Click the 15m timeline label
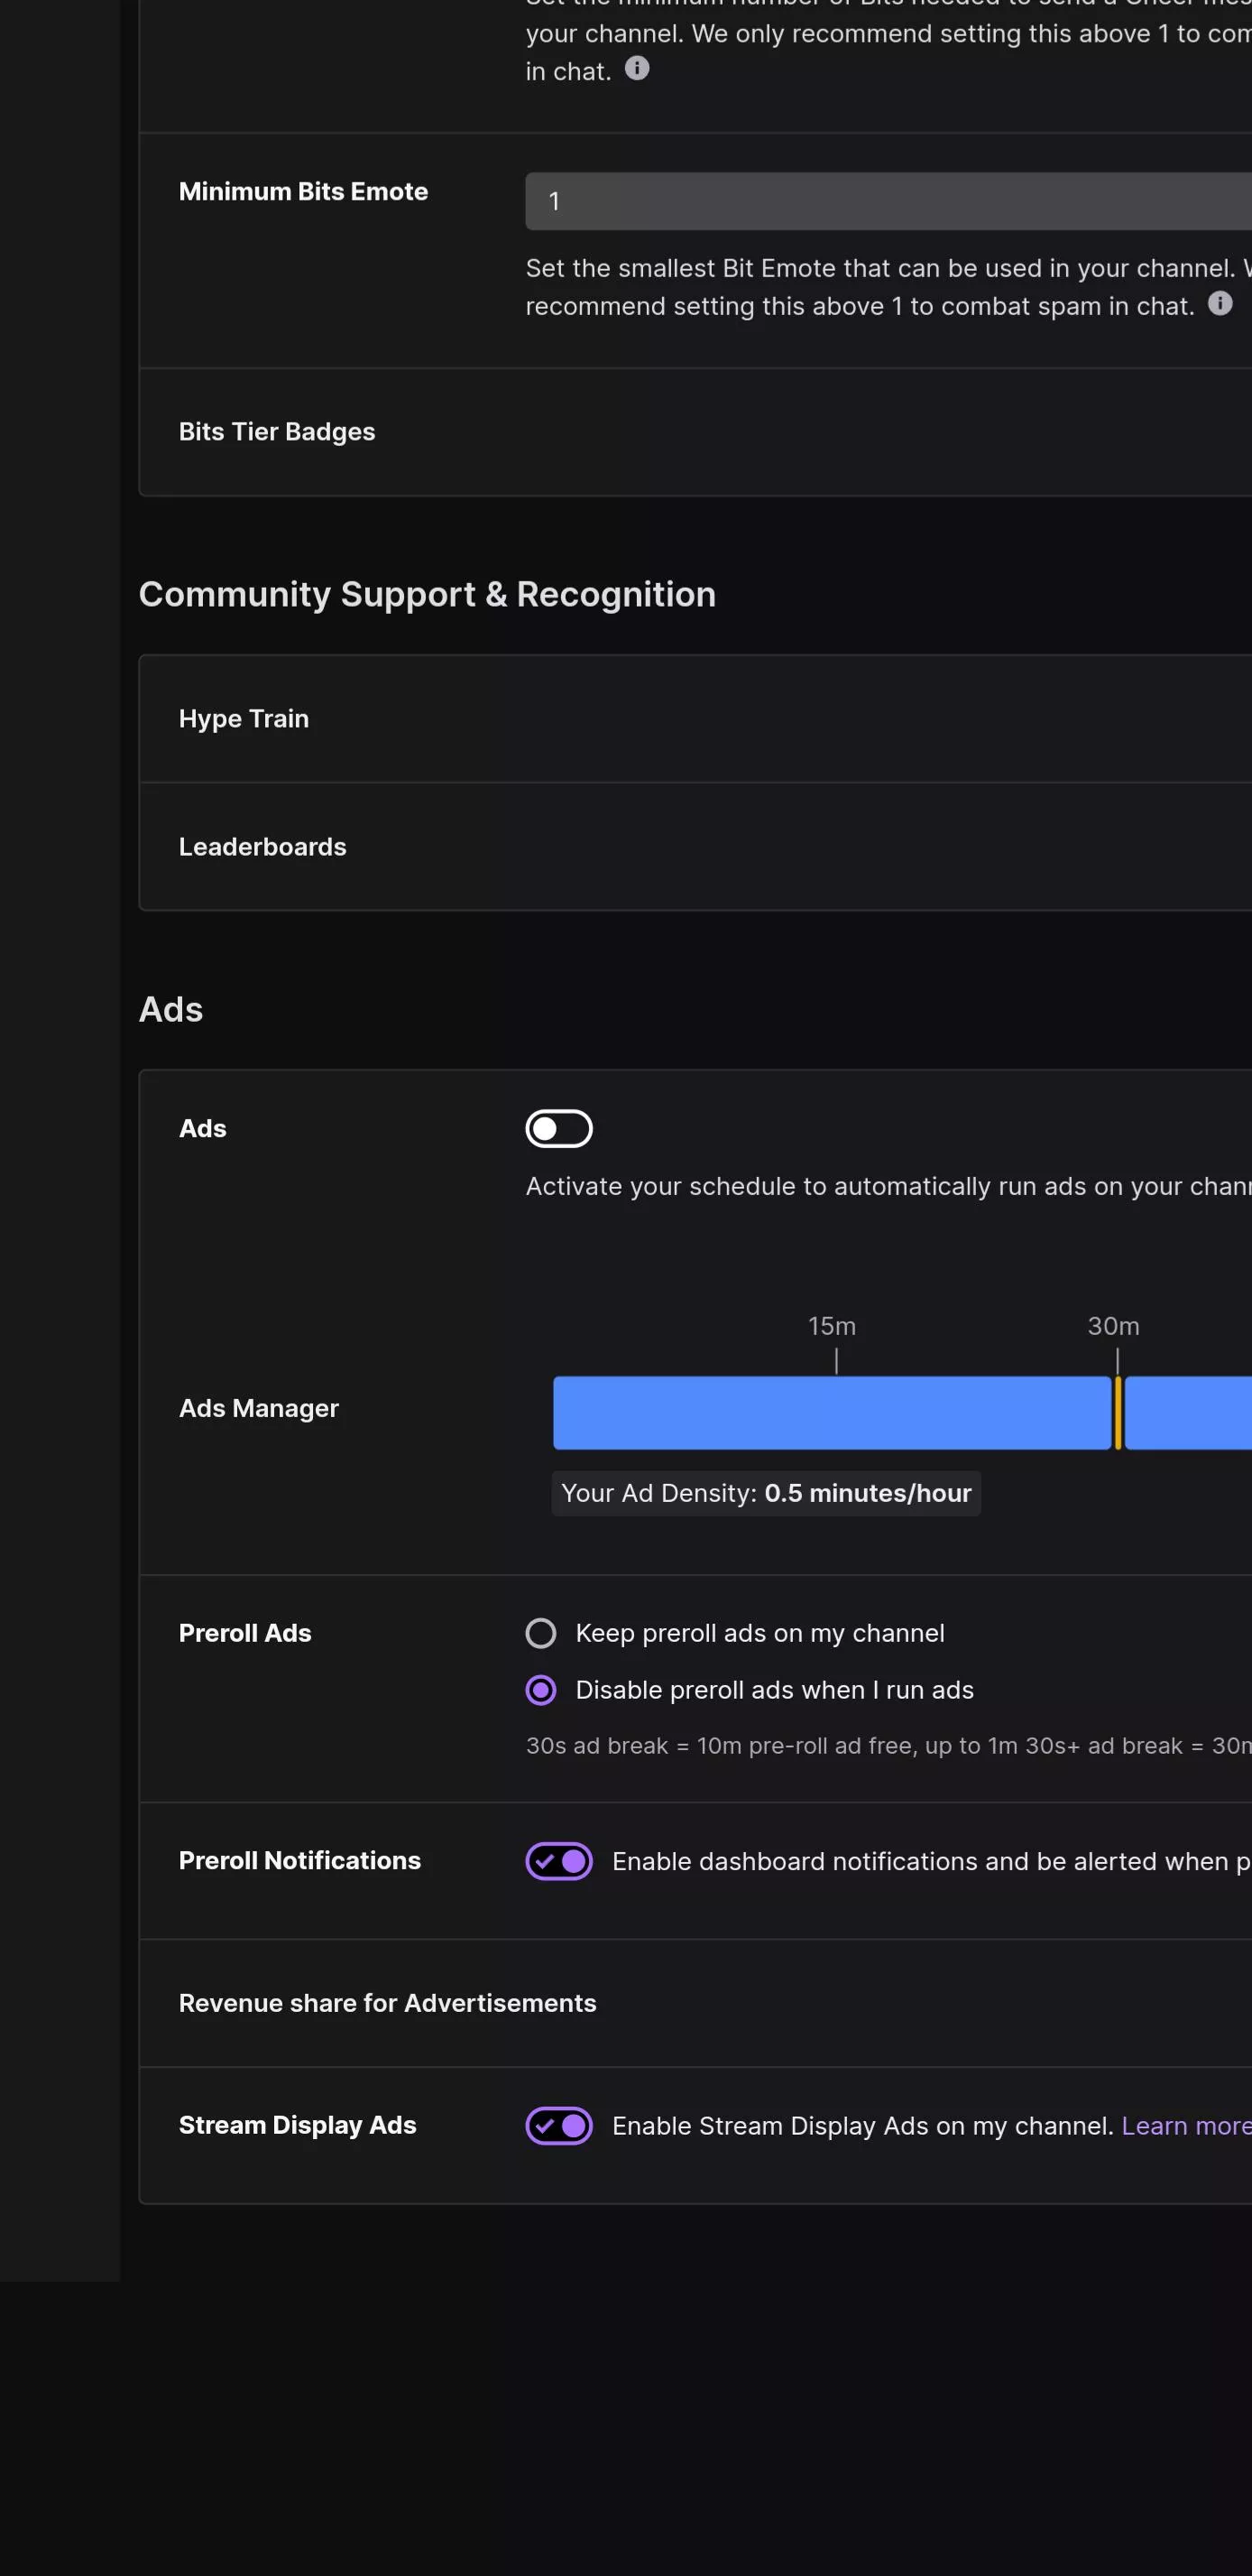This screenshot has height=2576, width=1252. [832, 1326]
